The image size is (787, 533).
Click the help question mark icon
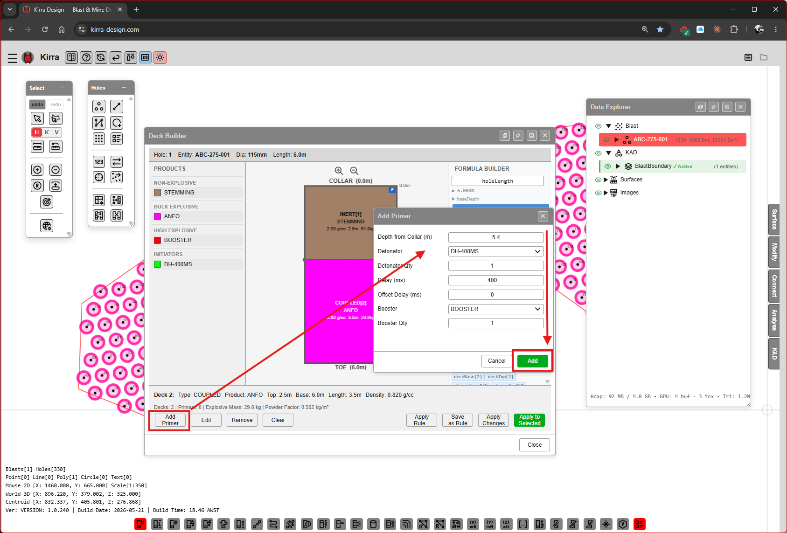pos(86,57)
